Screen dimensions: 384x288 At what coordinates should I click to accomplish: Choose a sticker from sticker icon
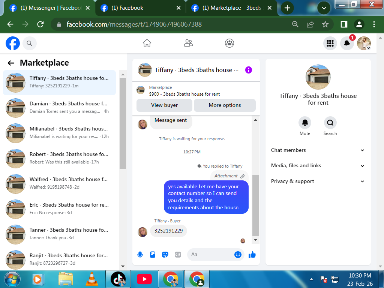tap(165, 255)
